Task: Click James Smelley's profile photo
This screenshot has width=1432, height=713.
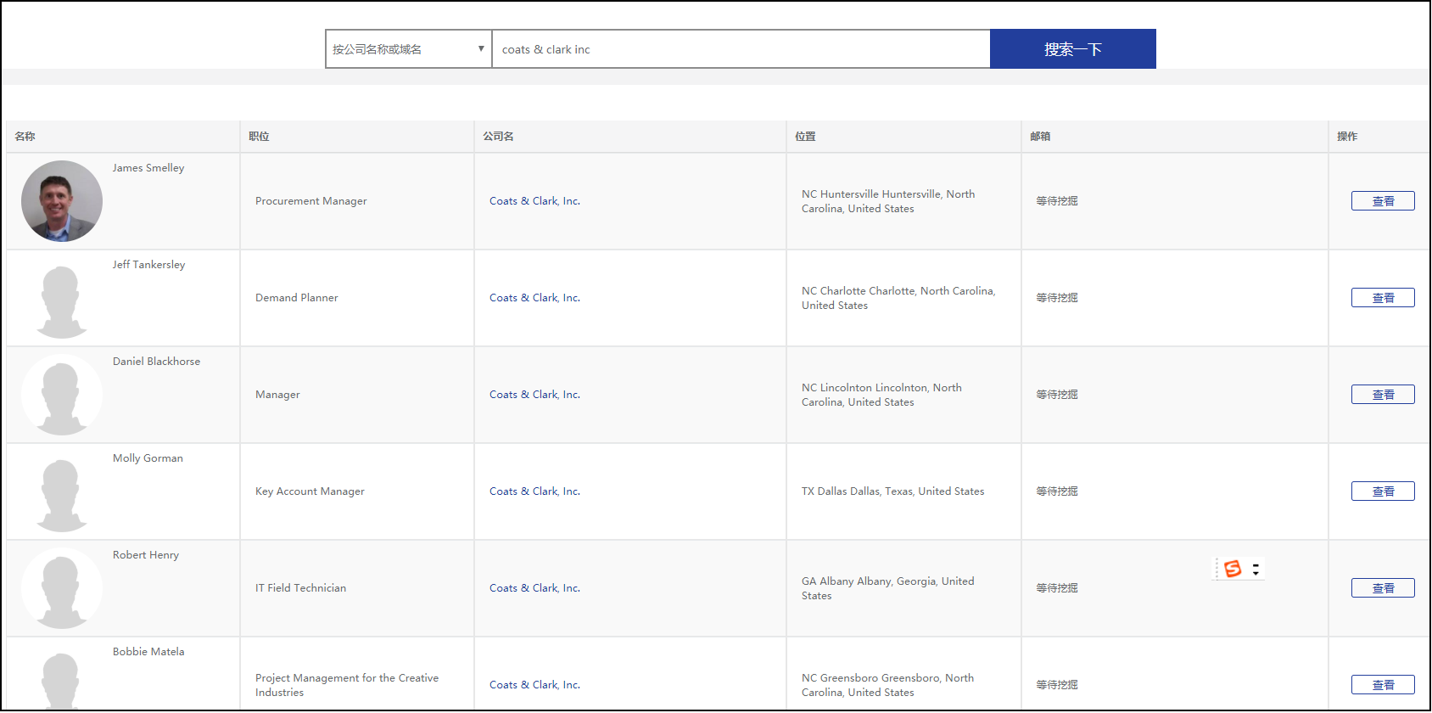Action: pos(62,201)
